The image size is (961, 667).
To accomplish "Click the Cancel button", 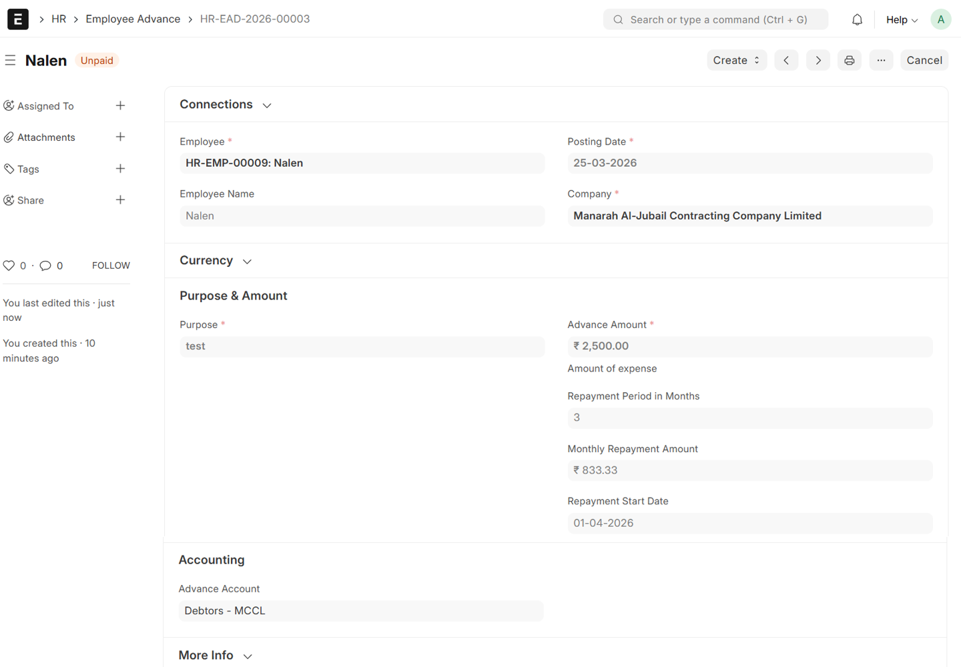I will click(924, 60).
